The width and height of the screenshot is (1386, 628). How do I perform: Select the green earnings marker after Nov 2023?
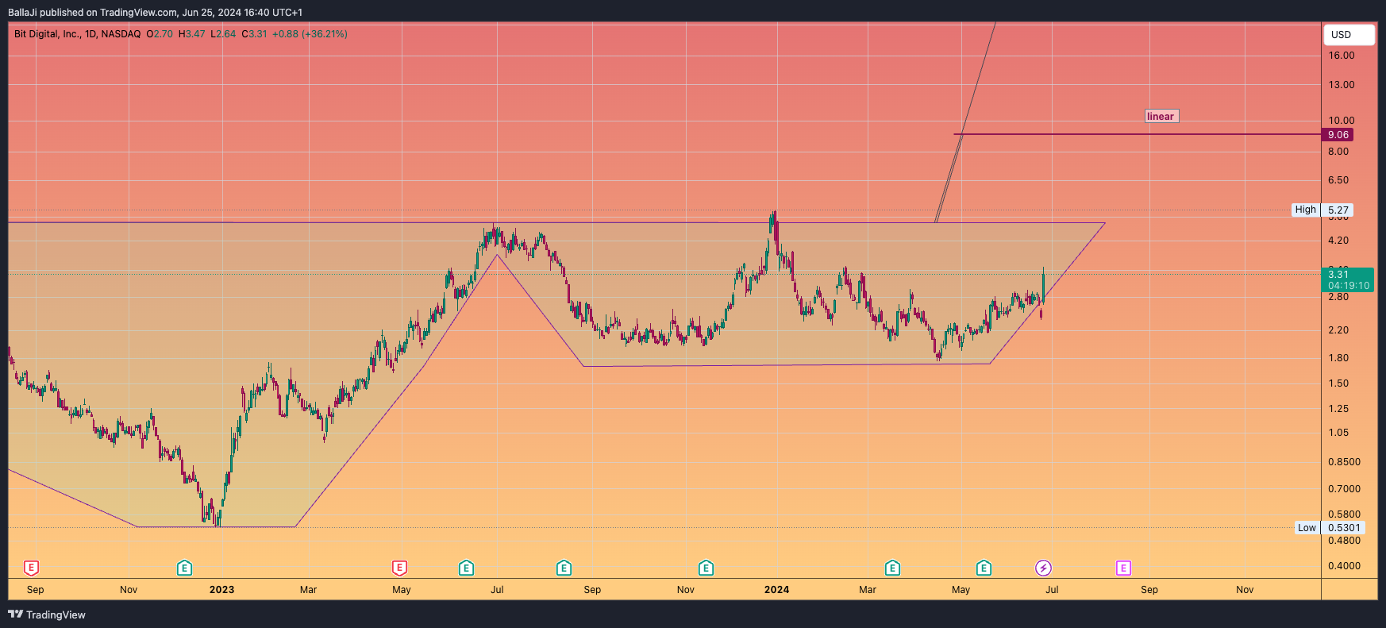[x=706, y=568]
